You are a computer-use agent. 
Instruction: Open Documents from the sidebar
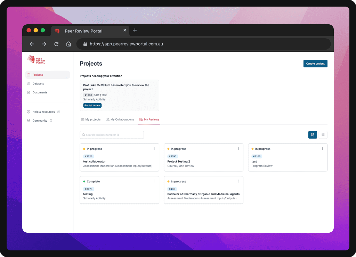40,92
